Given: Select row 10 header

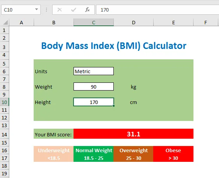Looking at the screenshot, I should (x=4, y=102).
